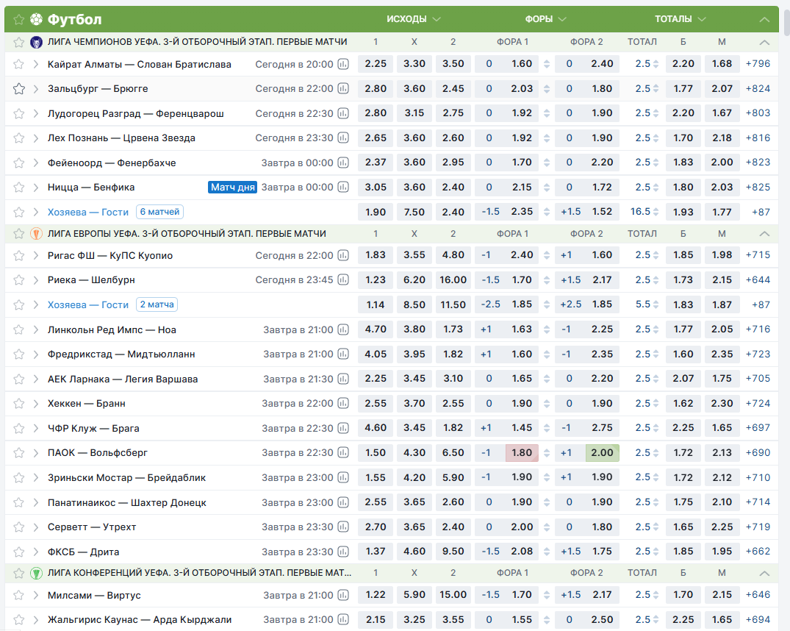
Task: Open the ФОРЫ market dropdown
Action: click(545, 19)
